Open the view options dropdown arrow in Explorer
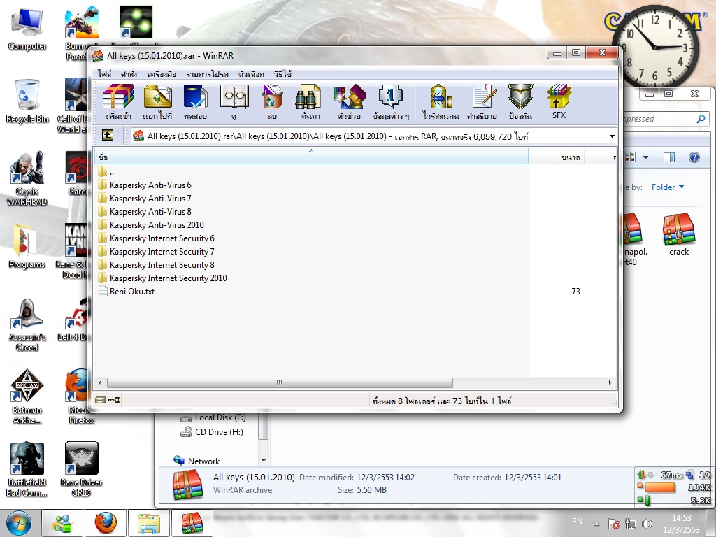 pyautogui.click(x=645, y=157)
